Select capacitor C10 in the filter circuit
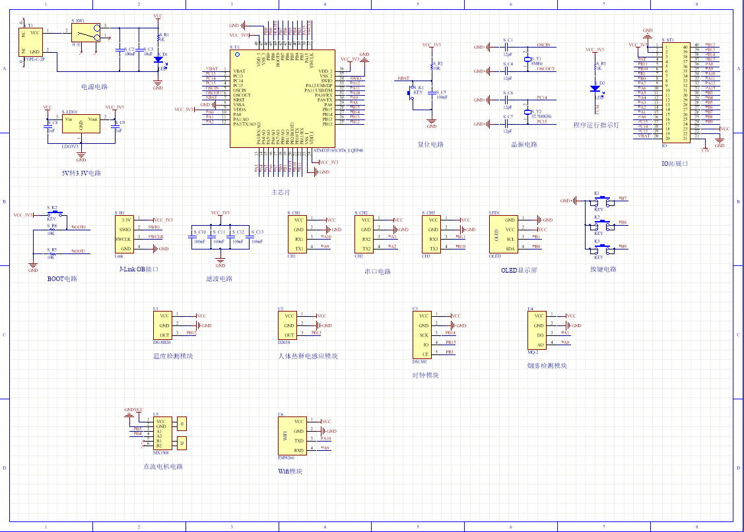The image size is (744, 532). pos(191,236)
